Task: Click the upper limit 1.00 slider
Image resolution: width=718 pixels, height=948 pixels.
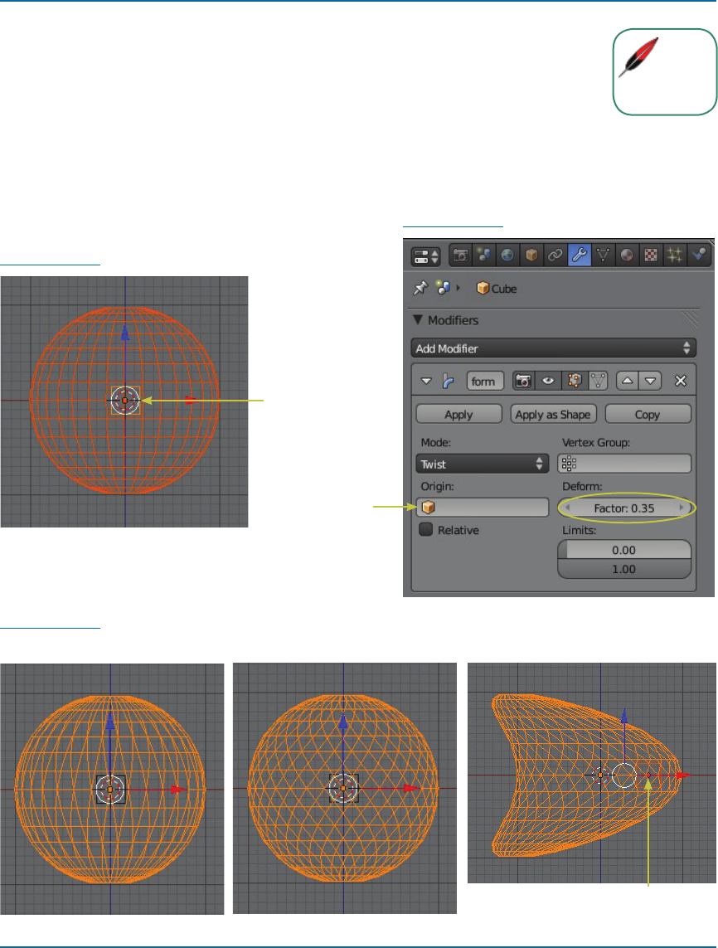Action: [624, 569]
